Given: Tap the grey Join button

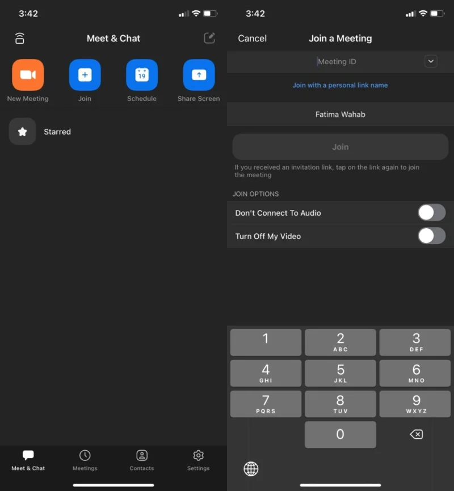Looking at the screenshot, I should (x=340, y=147).
